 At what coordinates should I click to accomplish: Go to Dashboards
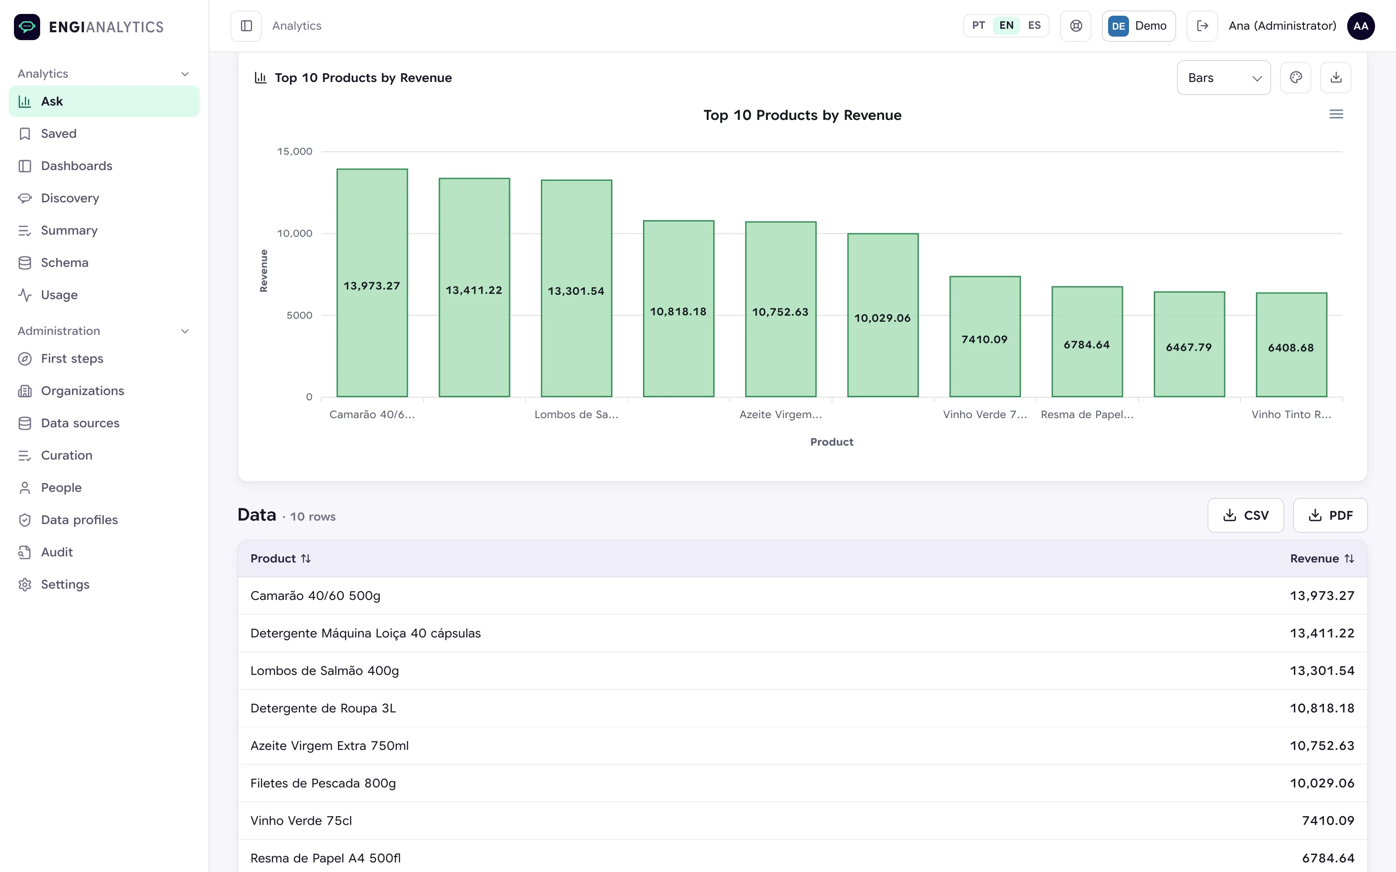[x=104, y=166]
